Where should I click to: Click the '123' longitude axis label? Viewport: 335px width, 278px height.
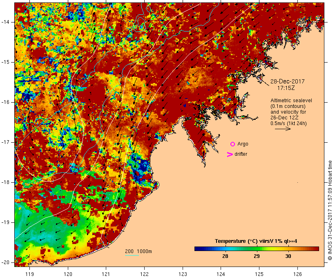[x=183, y=274]
